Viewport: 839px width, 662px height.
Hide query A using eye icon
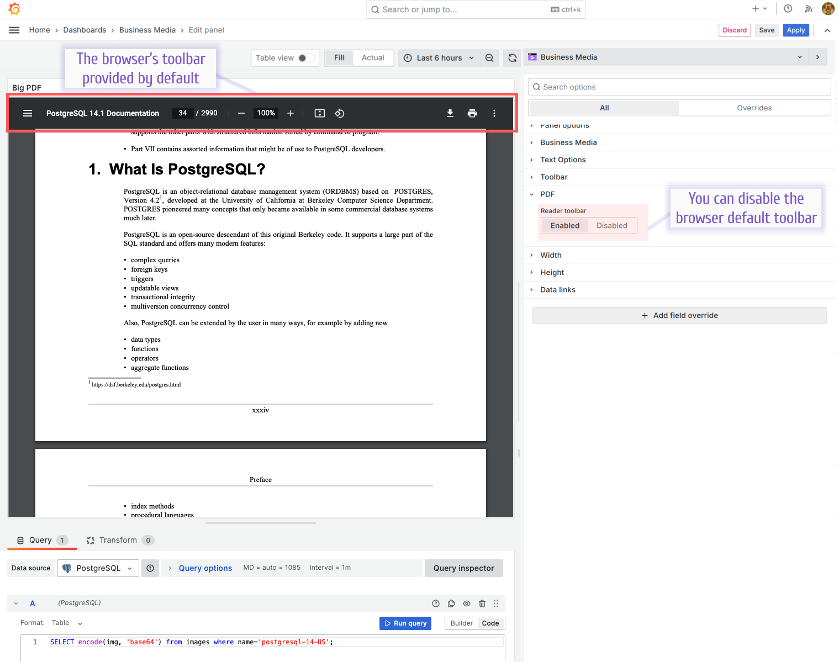click(467, 603)
